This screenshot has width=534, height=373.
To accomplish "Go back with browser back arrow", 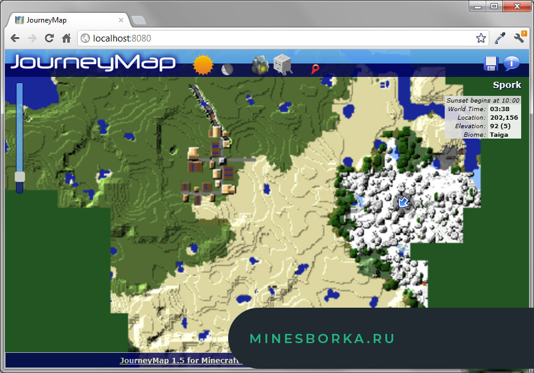I will click(15, 38).
